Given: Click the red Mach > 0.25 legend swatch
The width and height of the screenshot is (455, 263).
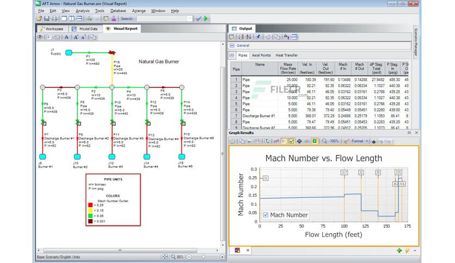Looking at the screenshot, I should point(90,205).
